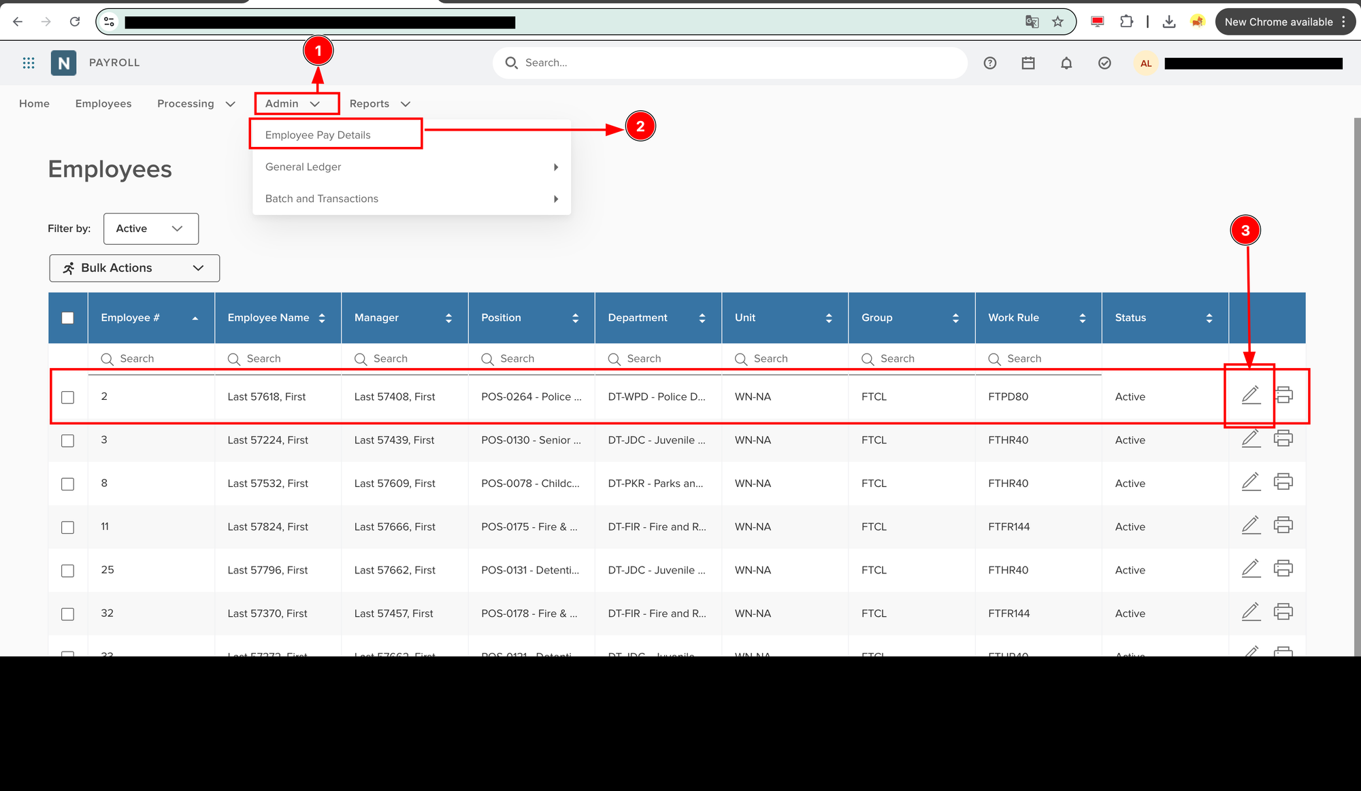This screenshot has height=791, width=1361.
Task: Open Chrome downloads icon
Action: click(x=1169, y=22)
